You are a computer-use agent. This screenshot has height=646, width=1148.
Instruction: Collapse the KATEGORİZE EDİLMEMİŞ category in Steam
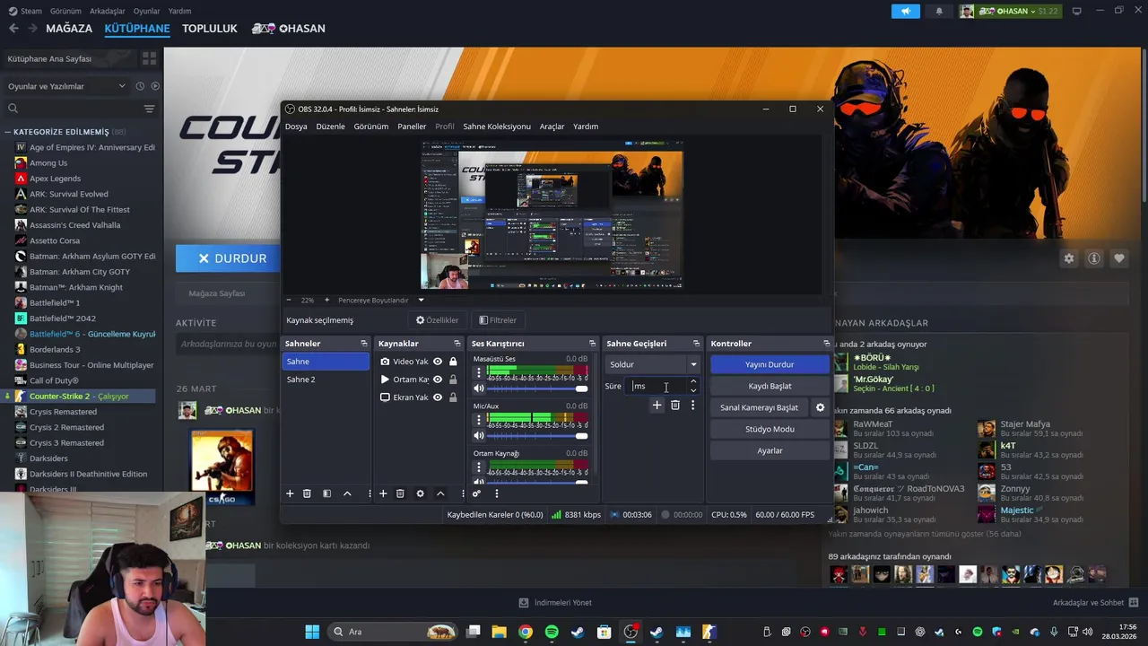click(x=7, y=132)
